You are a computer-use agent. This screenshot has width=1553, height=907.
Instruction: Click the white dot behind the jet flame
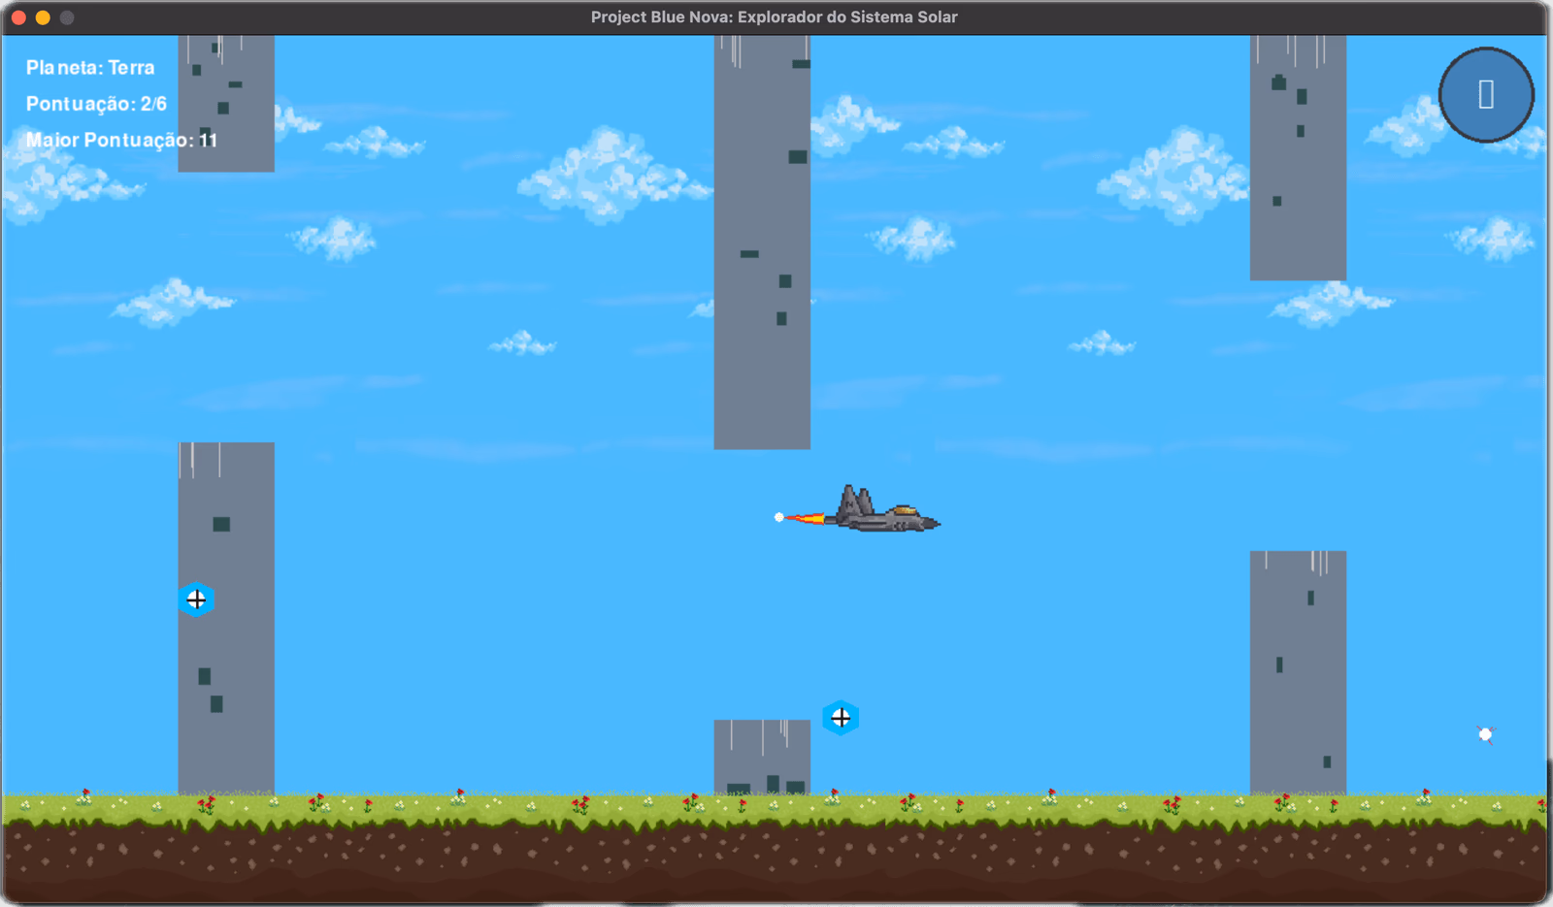tap(778, 517)
